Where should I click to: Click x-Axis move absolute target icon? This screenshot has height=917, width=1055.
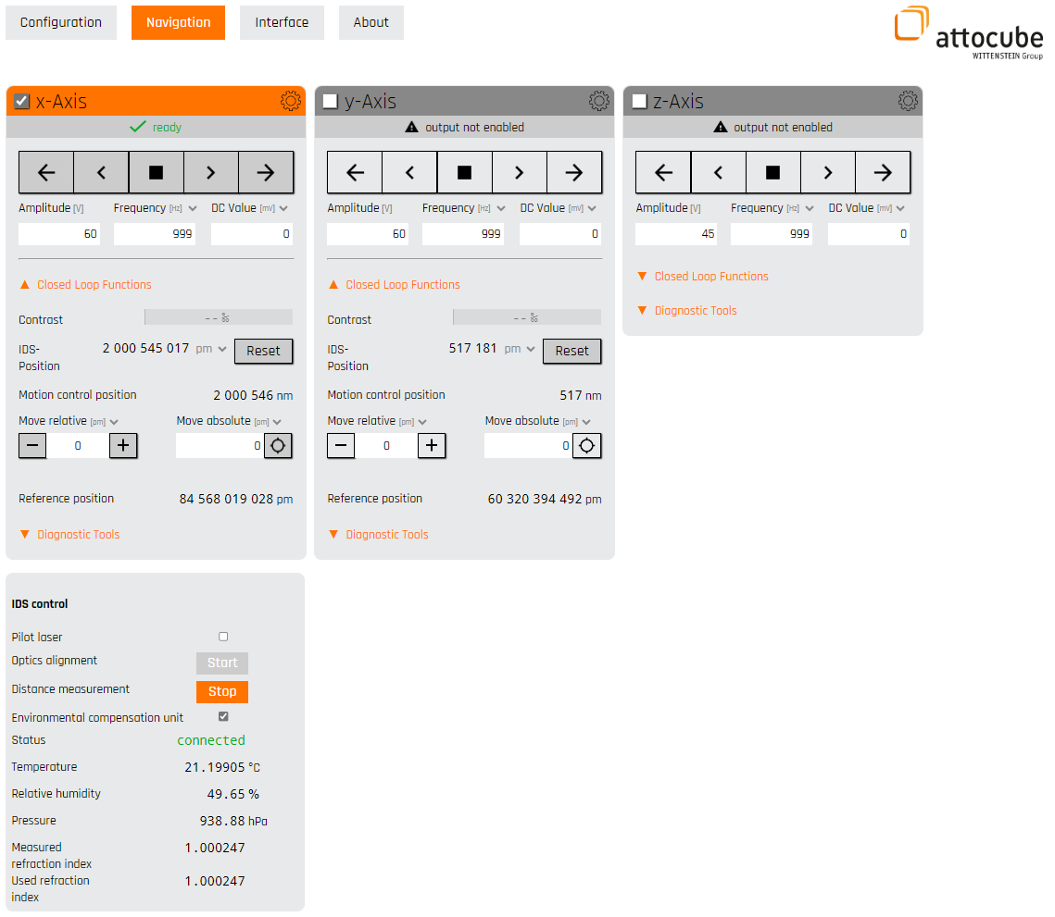(x=278, y=446)
